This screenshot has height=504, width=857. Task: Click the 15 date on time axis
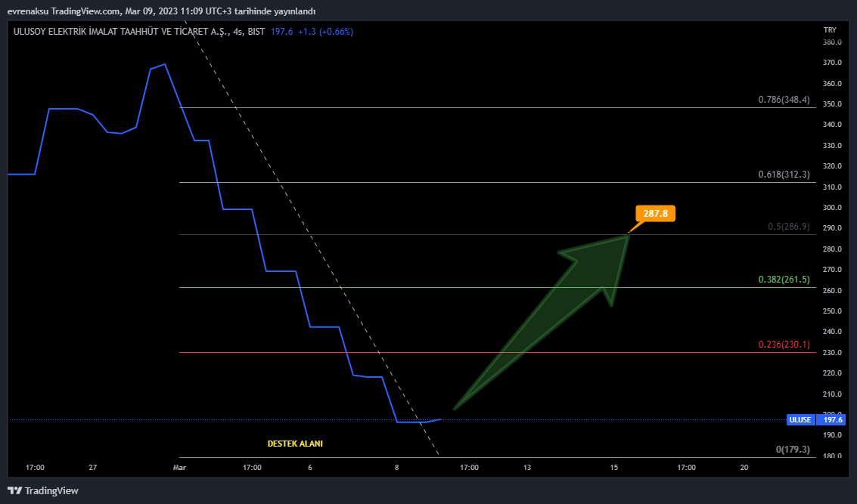613,468
